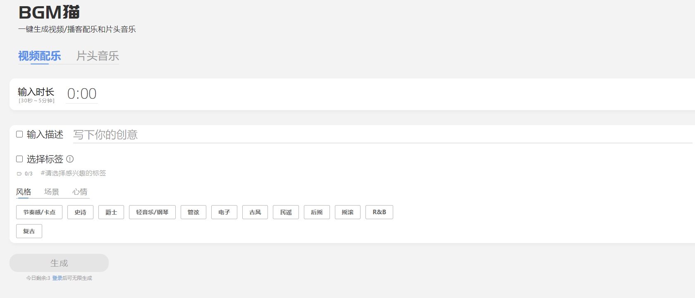Select the 古风 style tag

click(x=255, y=212)
